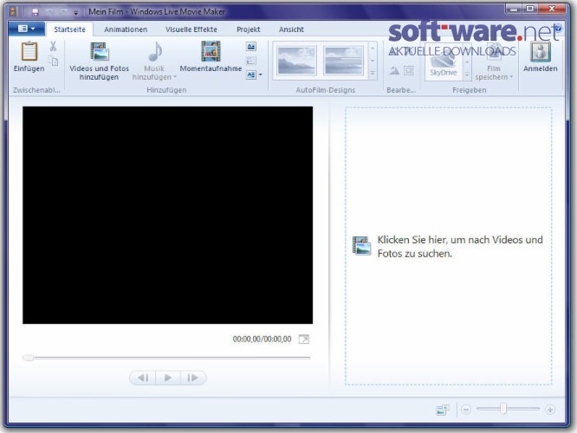The height and width of the screenshot is (433, 577).
Task: Open the Musik hinzufügen dropdown arrow
Action: [x=175, y=77]
